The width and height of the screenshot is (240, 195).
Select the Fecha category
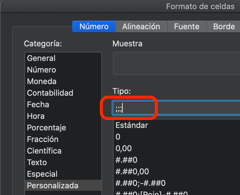tap(63, 105)
